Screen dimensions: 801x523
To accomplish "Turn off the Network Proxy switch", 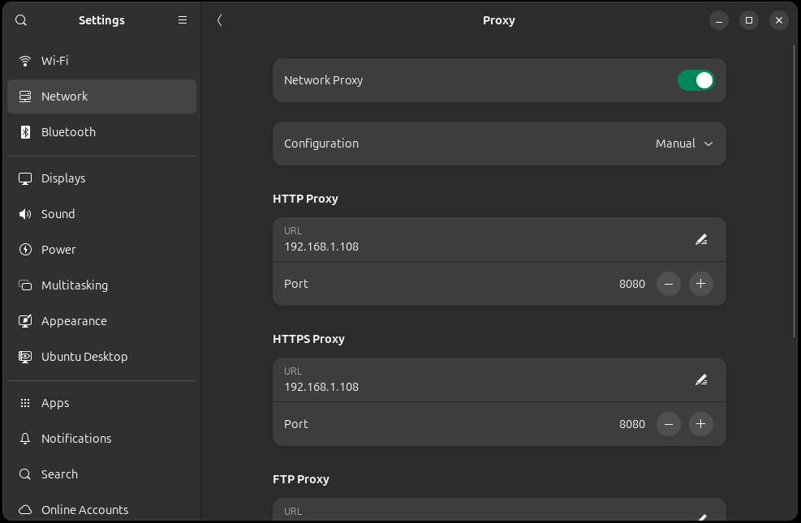I will (695, 80).
